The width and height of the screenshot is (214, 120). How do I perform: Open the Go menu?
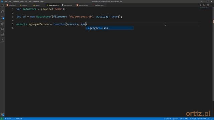(26, 2)
